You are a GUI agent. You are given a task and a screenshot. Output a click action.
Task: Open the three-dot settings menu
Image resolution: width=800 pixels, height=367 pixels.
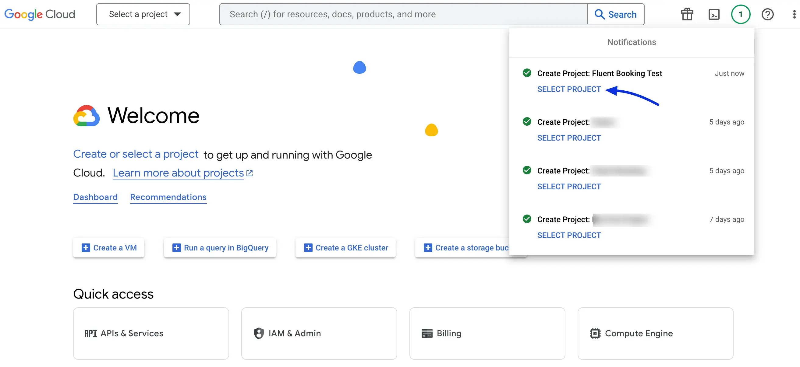794,14
